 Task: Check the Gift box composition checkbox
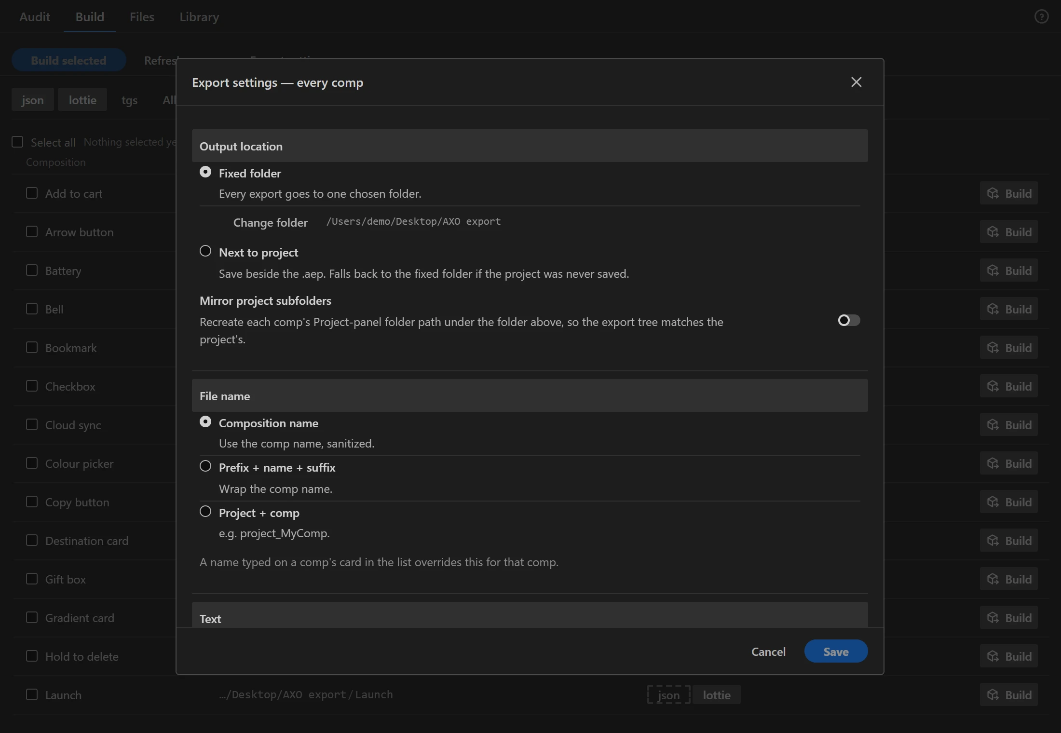(32, 579)
